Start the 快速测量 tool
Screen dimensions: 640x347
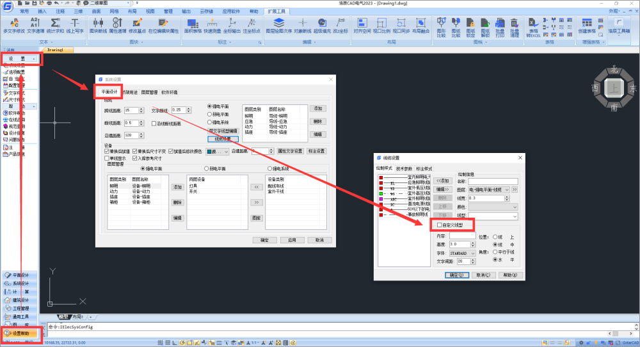click(x=212, y=26)
